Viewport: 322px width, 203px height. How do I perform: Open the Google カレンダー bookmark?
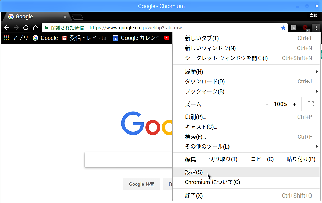pyautogui.click(x=136, y=38)
